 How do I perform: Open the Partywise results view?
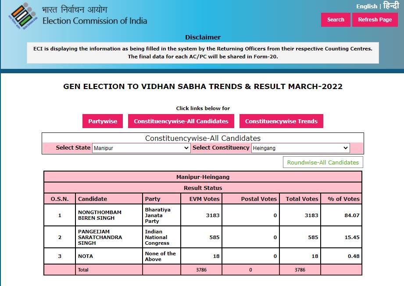tap(103, 121)
